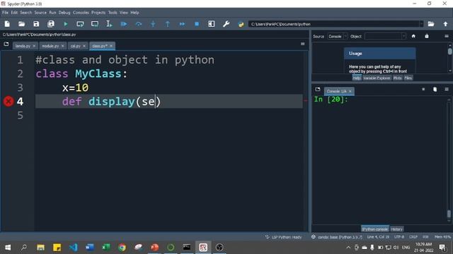Save all files with the double-disk icon
The image size is (453, 254).
tap(51, 24)
